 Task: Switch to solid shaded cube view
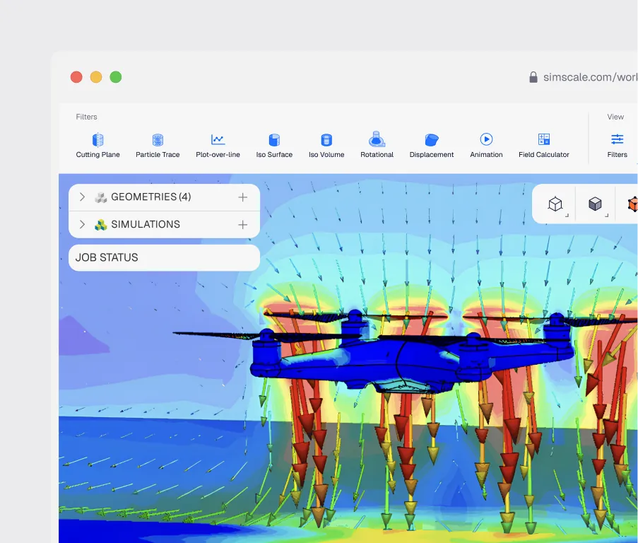click(x=595, y=204)
